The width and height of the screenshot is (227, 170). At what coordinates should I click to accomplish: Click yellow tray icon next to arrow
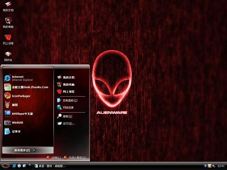(209, 166)
